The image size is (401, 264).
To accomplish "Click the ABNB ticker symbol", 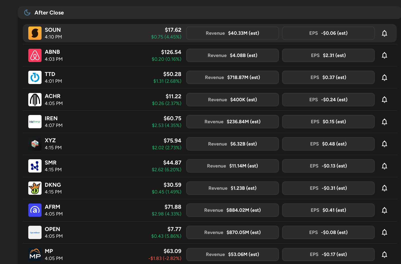I will [52, 52].
